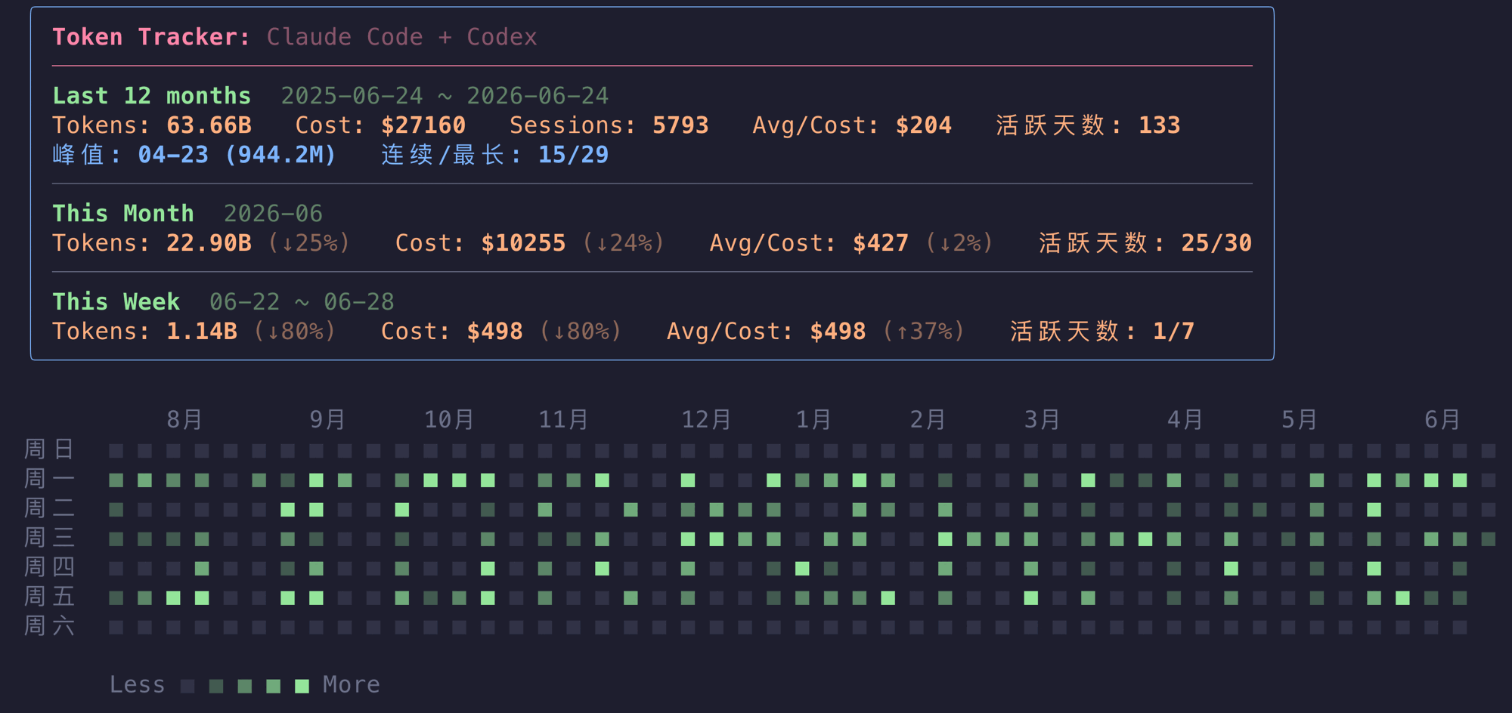Click the monthly tokens value 22.90B
The width and height of the screenshot is (1512, 713).
coord(209,243)
